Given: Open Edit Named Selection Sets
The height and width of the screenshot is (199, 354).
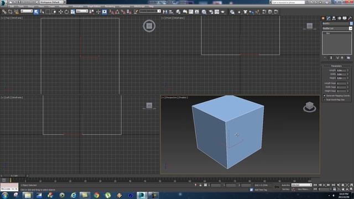Looking at the screenshot, I should click(x=136, y=12).
